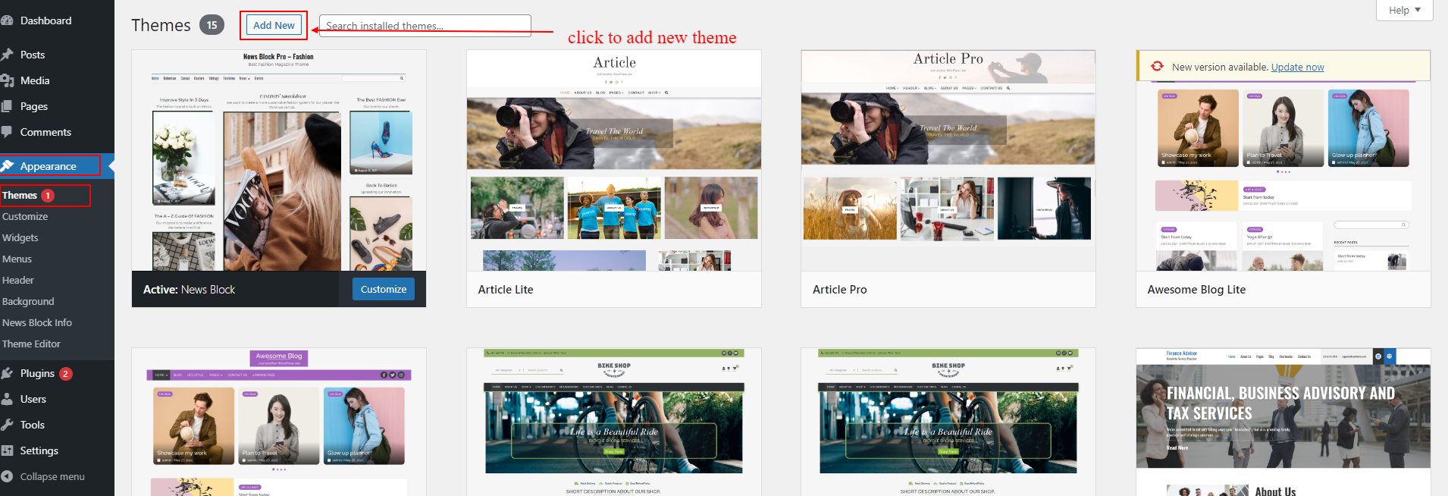This screenshot has height=496, width=1448.
Task: Open the Theme Editor submenu link
Action: click(31, 344)
